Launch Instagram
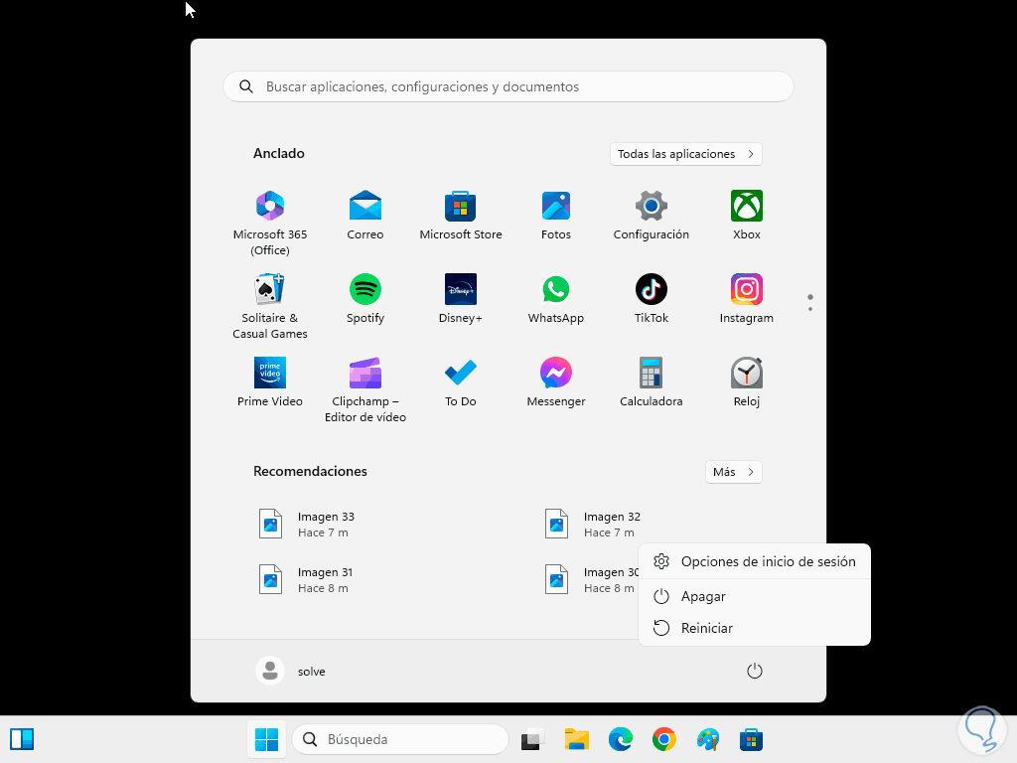This screenshot has width=1017, height=763. pos(747,298)
